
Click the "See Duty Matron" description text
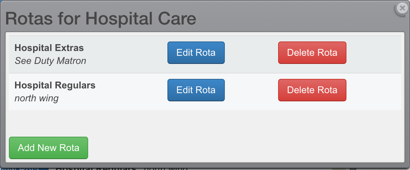point(50,61)
